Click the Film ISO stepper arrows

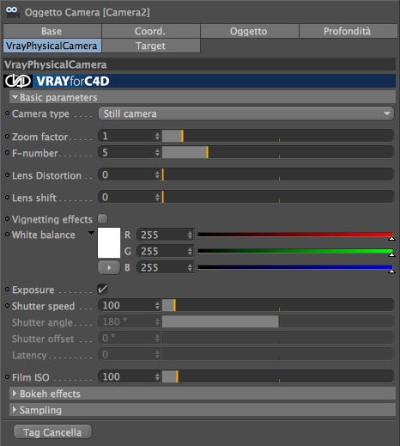157,376
